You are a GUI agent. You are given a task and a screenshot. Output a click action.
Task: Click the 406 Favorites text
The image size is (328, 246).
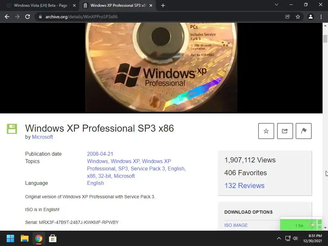point(246,173)
